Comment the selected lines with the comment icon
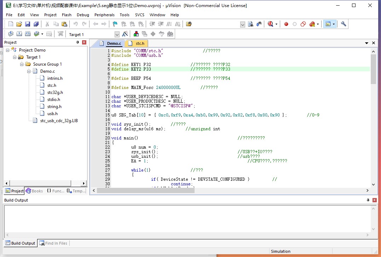Screen dimensions: 381x257 coord(169,24)
